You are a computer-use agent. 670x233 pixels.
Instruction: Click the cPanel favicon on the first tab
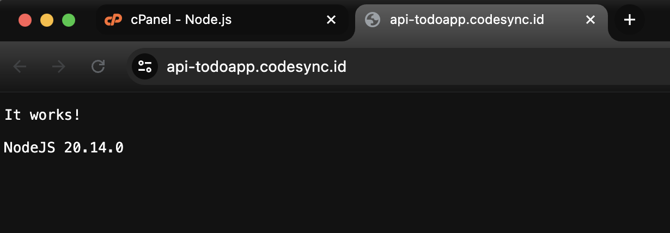[113, 20]
